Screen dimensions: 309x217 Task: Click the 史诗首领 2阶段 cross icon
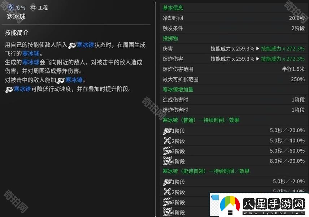[x=167, y=192]
